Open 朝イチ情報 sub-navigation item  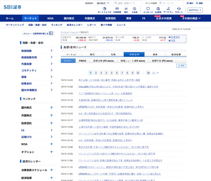pyautogui.click(x=106, y=25)
